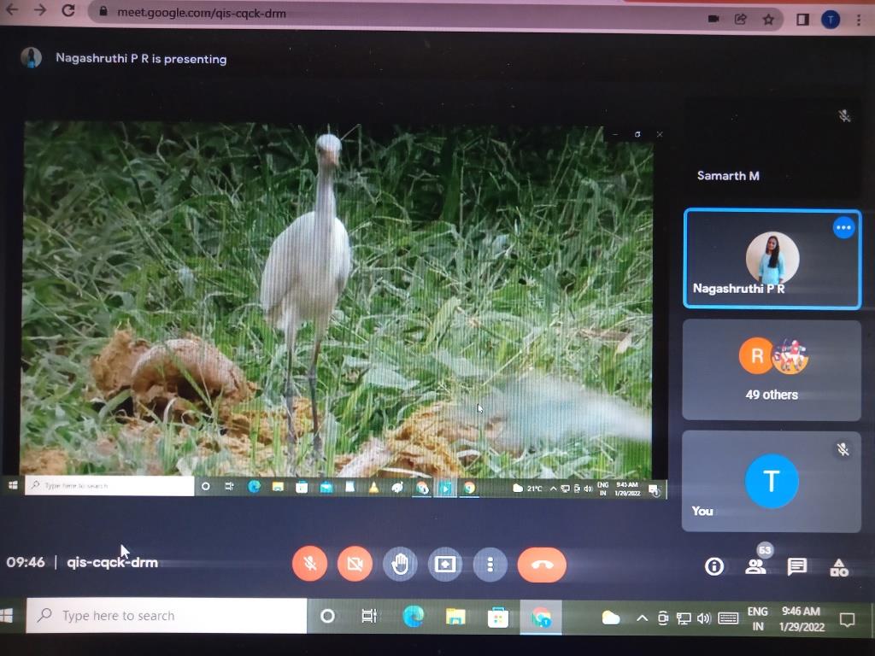
Task: Open the Windows Start menu
Action: pos(6,615)
